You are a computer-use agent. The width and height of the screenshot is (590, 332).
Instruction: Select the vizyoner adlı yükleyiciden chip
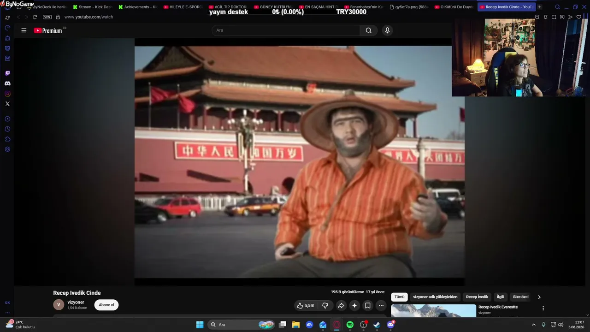click(435, 297)
